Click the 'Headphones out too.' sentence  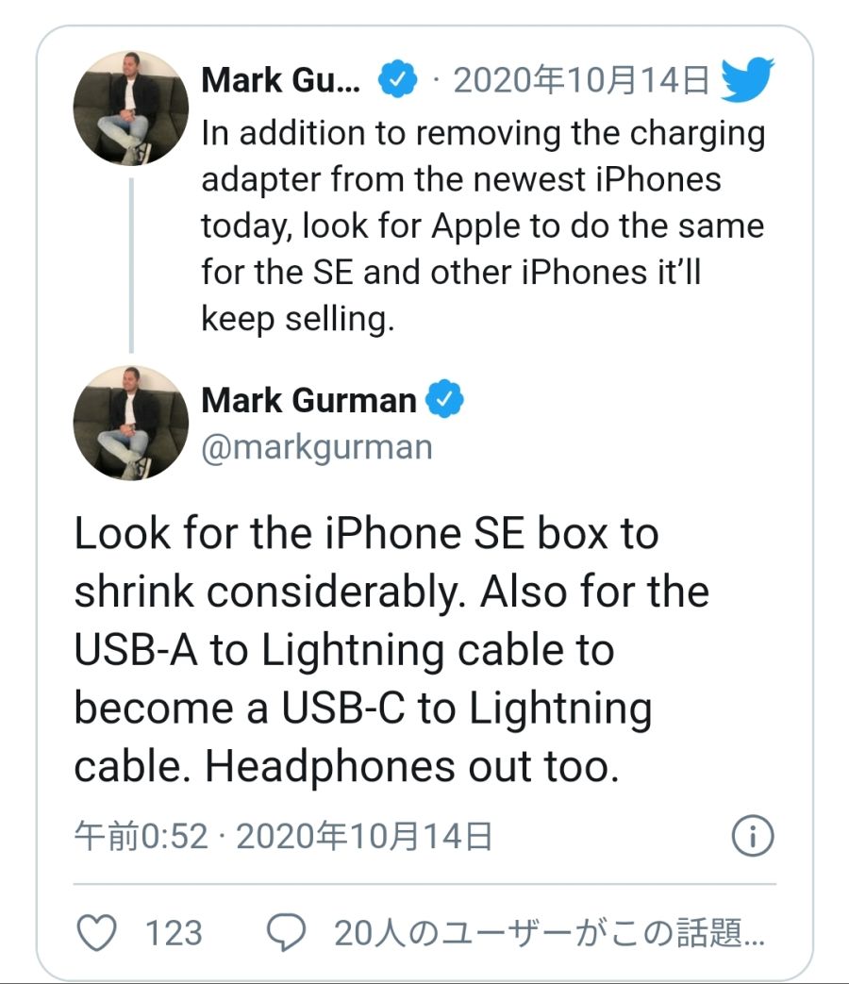coord(412,766)
